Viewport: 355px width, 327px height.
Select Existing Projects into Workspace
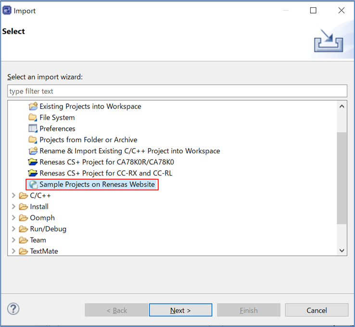90,106
